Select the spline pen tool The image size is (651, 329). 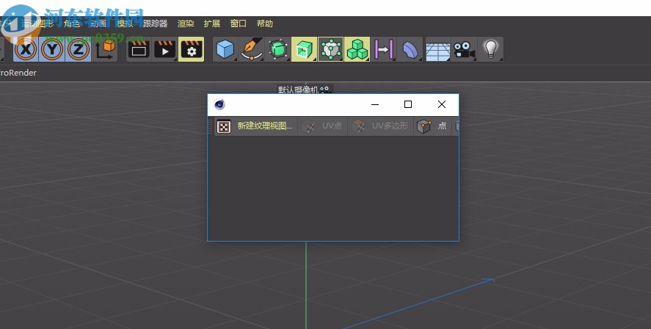[x=252, y=49]
